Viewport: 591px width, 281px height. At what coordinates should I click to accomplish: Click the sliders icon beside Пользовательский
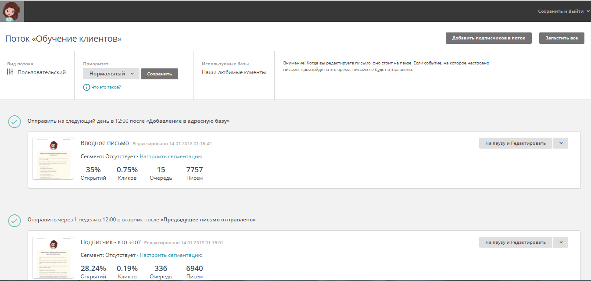(10, 72)
